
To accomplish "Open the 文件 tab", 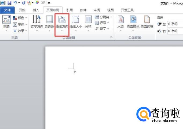I will click(x=7, y=10).
